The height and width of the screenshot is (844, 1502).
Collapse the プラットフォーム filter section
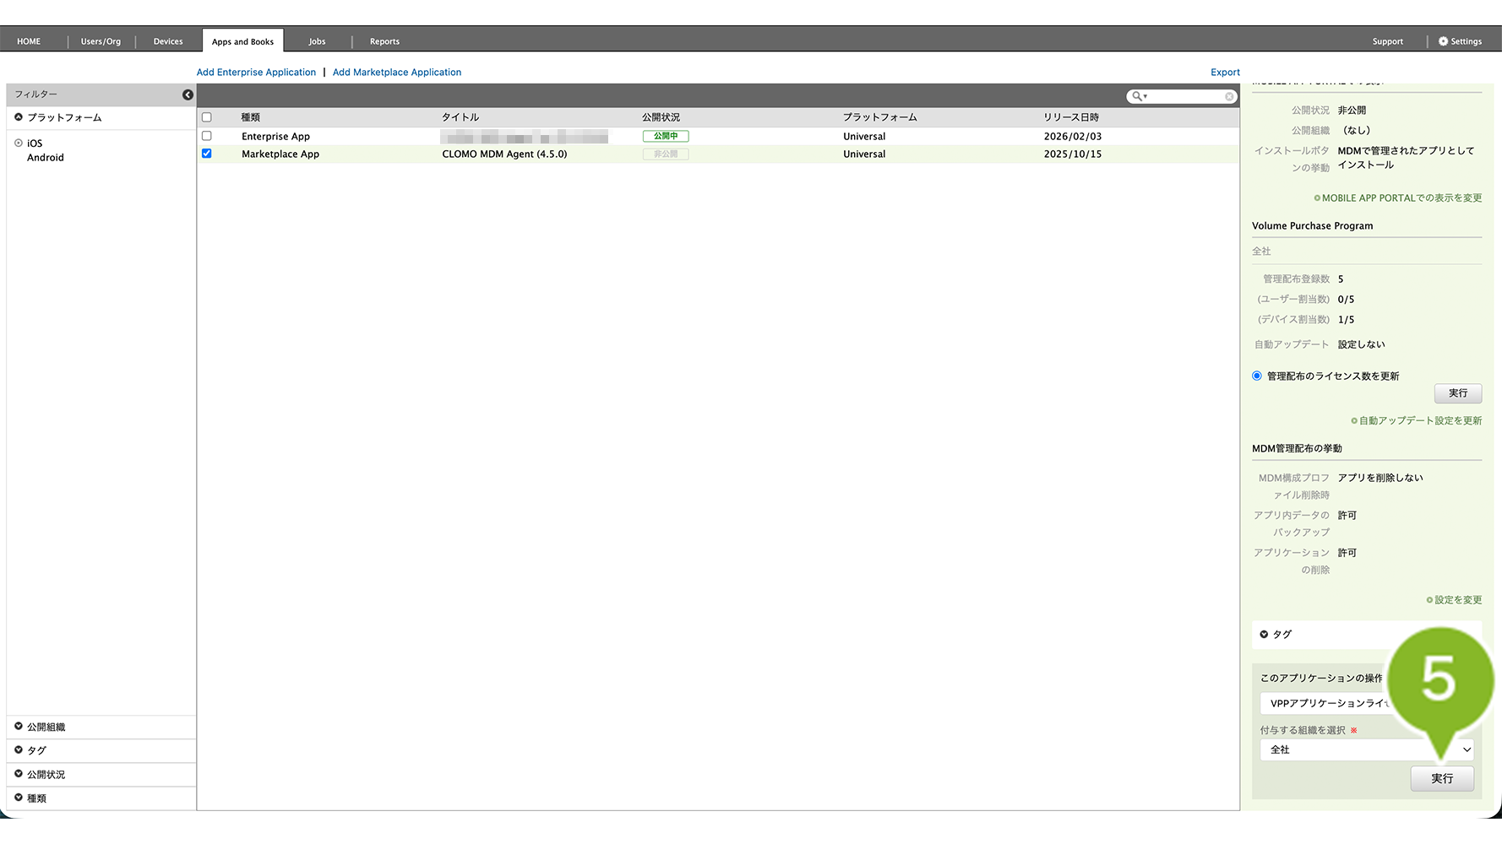[x=19, y=117]
